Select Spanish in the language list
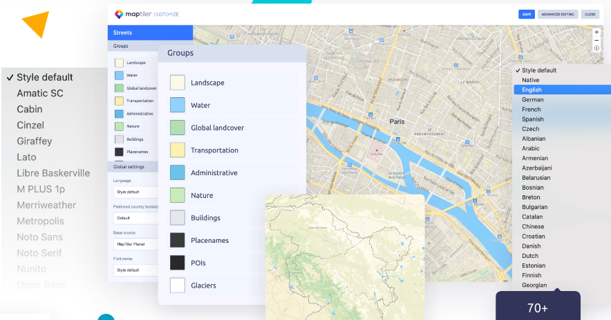Image resolution: width=611 pixels, height=320 pixels. tap(533, 119)
